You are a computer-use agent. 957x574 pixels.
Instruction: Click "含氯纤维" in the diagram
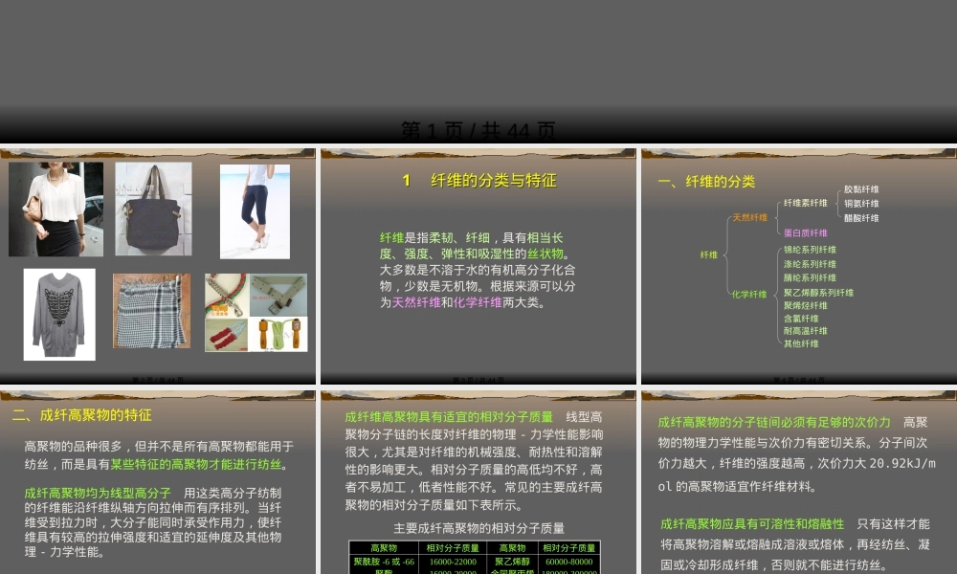click(801, 319)
